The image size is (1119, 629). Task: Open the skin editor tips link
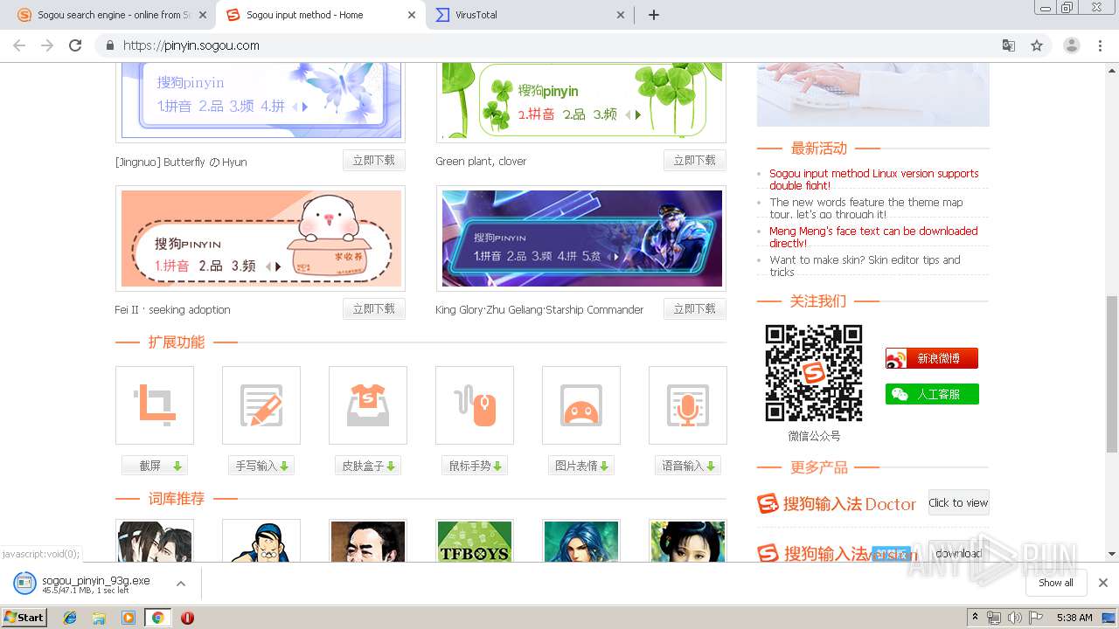[x=865, y=266]
